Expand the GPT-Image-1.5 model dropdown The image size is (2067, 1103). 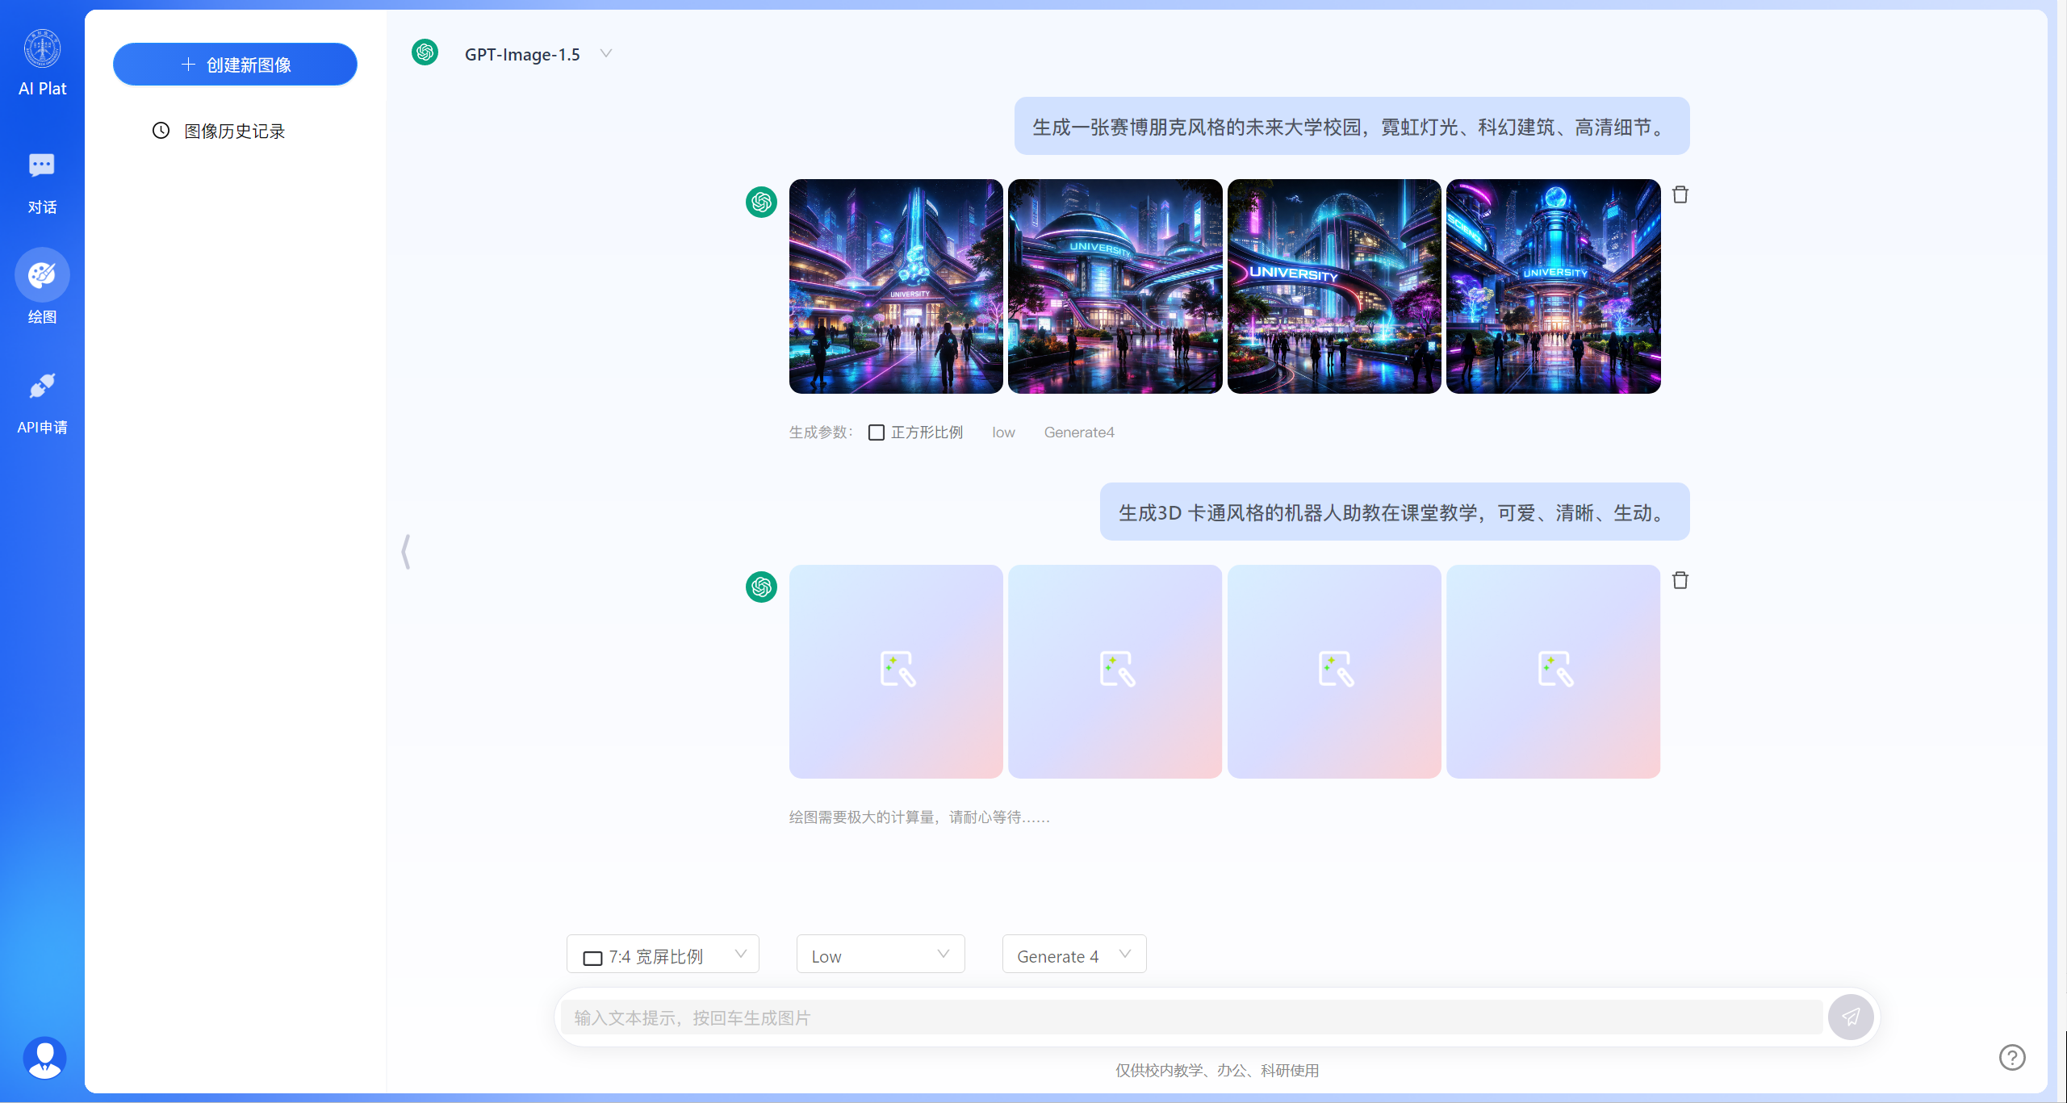(x=605, y=54)
